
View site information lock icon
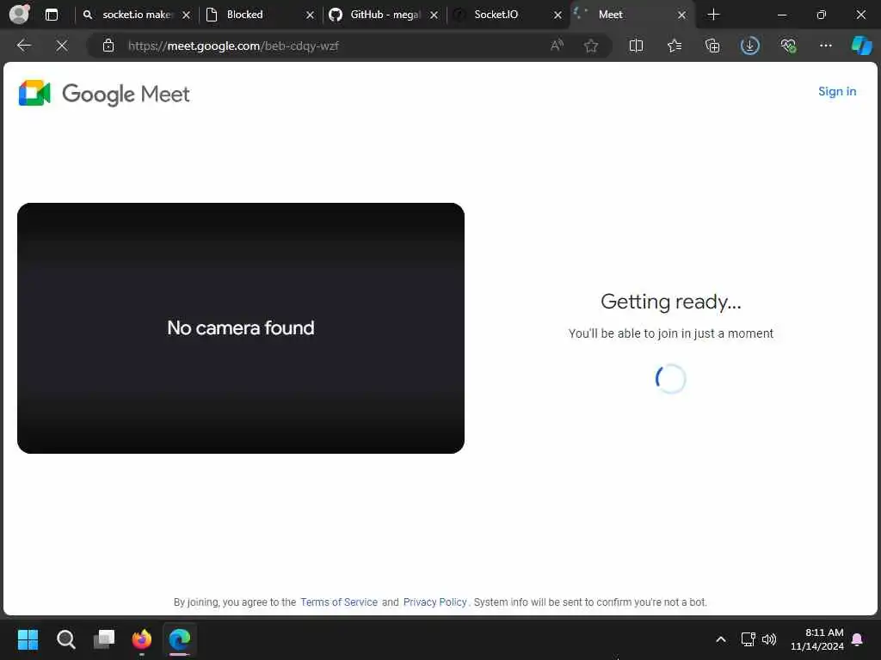point(108,46)
